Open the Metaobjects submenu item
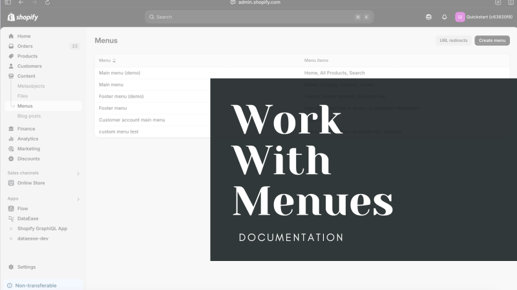Viewport: 517px width, 290px height. (31, 86)
